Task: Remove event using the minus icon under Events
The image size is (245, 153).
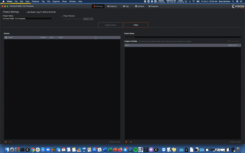Action: tap(11, 142)
